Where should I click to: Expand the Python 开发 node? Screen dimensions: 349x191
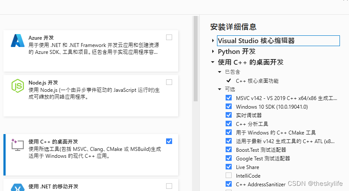[x=213, y=51]
